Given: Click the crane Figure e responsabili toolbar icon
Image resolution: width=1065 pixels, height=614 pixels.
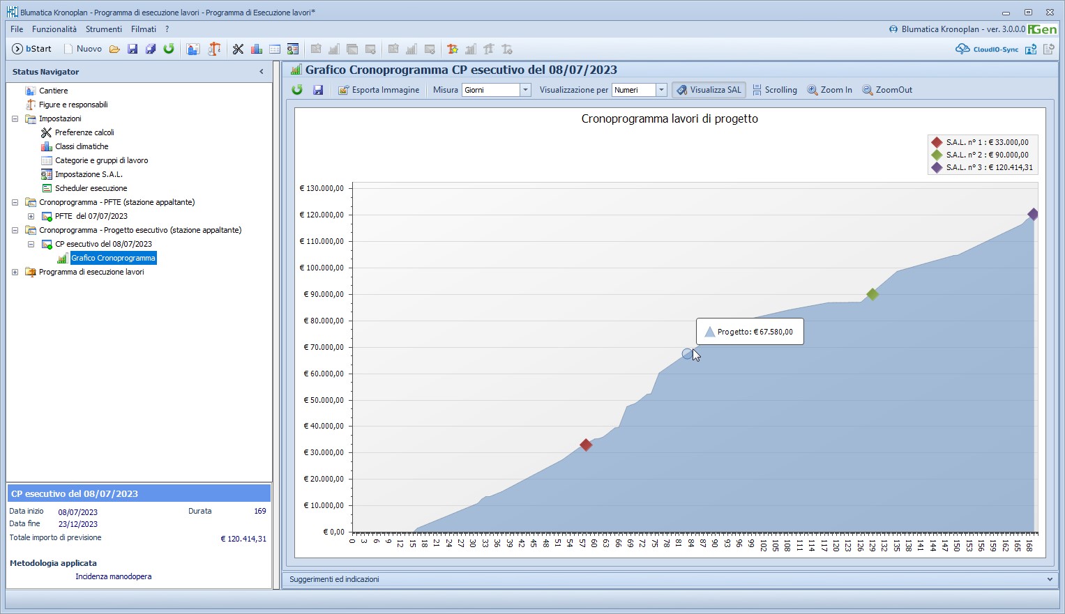Looking at the screenshot, I should [x=214, y=49].
